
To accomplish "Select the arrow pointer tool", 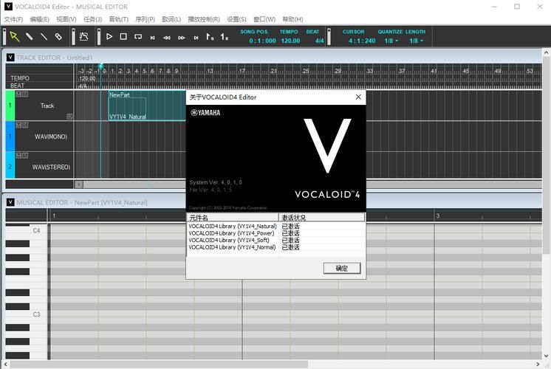I will [x=14, y=36].
